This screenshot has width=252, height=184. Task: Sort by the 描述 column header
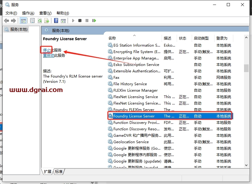[169, 38]
